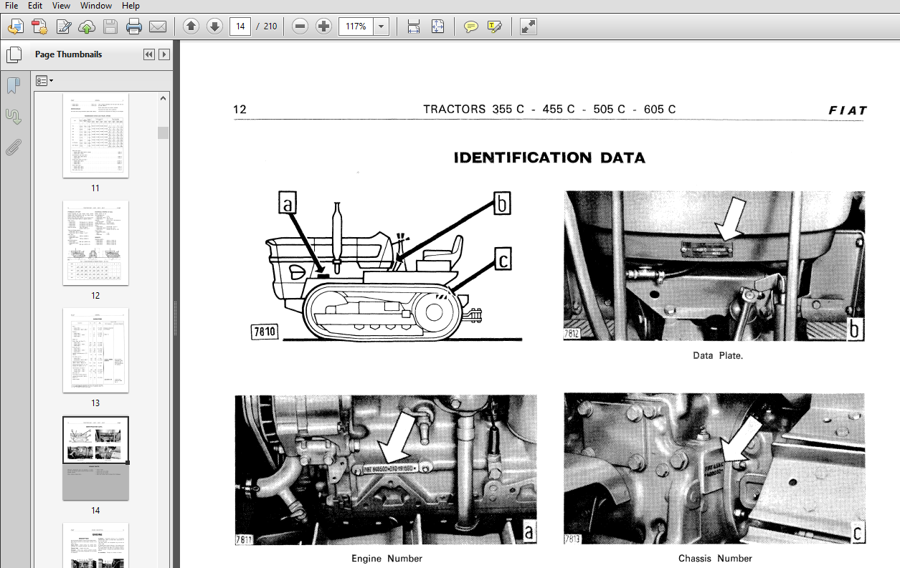The height and width of the screenshot is (568, 900).
Task: Click the 'TRACTORS 355 C - 455 C' header text
Action: [x=499, y=110]
